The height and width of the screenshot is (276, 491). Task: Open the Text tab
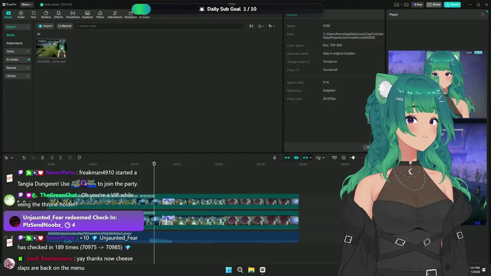tap(33, 15)
